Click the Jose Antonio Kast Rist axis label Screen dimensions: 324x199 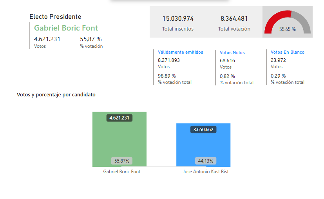point(206,172)
